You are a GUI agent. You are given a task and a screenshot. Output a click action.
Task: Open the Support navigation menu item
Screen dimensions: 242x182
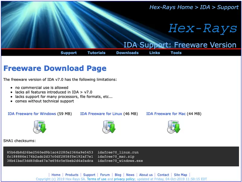[x=69, y=53]
